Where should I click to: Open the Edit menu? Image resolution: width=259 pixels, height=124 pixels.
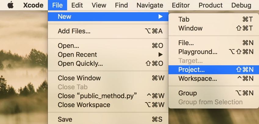point(77,5)
